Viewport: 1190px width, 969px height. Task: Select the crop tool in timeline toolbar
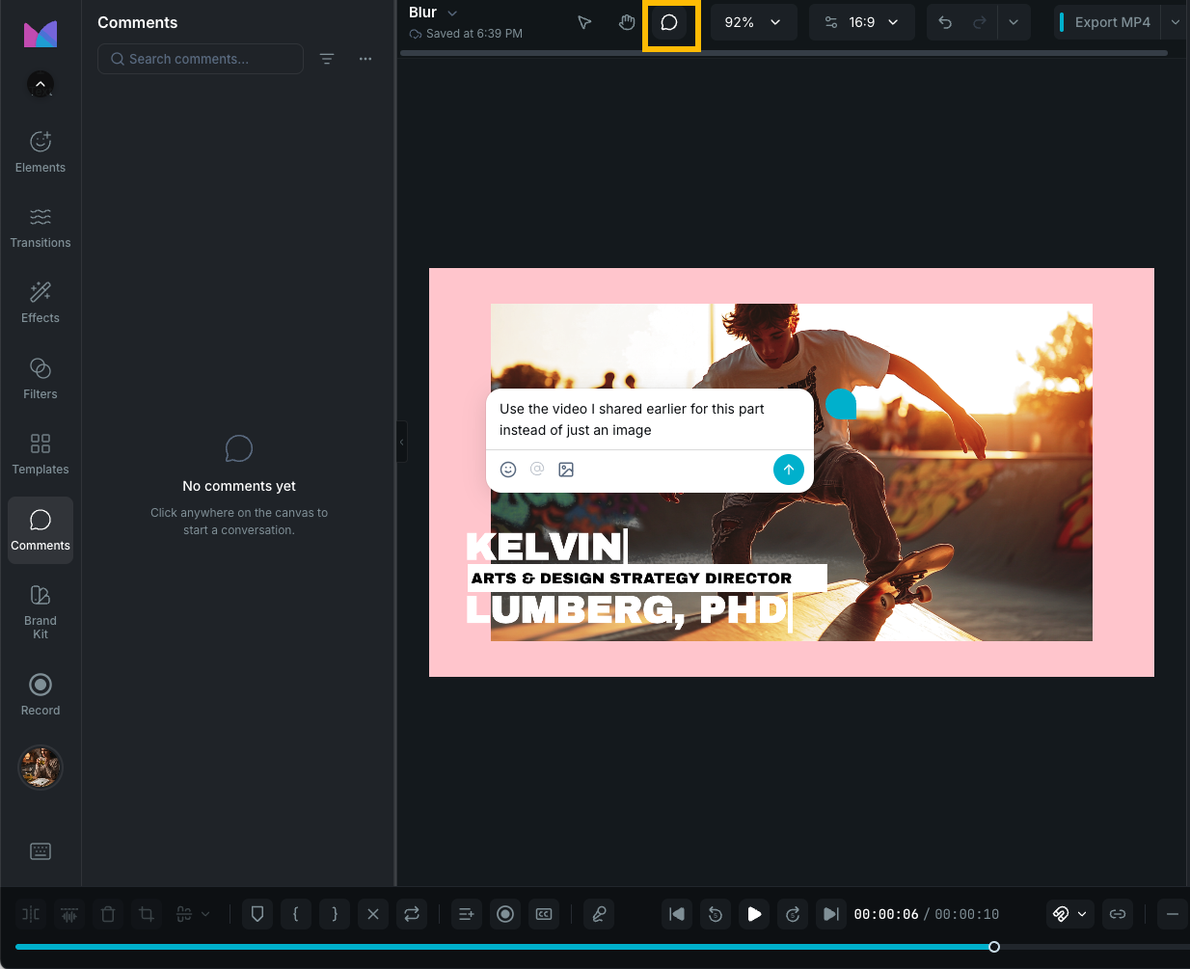point(147,914)
